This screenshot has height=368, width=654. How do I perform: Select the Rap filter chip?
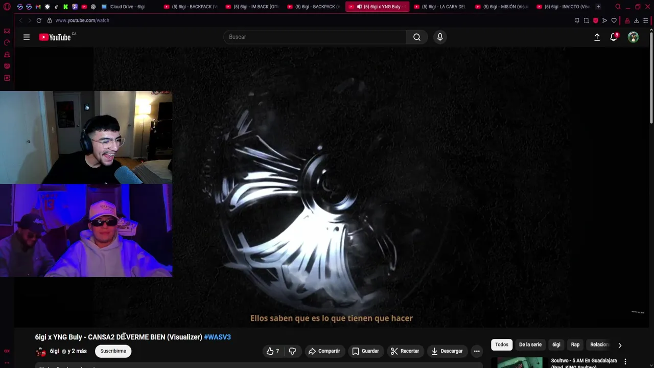tap(575, 344)
